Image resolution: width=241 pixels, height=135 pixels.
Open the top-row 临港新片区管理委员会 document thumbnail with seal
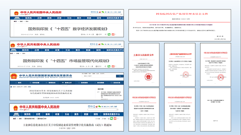pyautogui.click(x=215, y=65)
